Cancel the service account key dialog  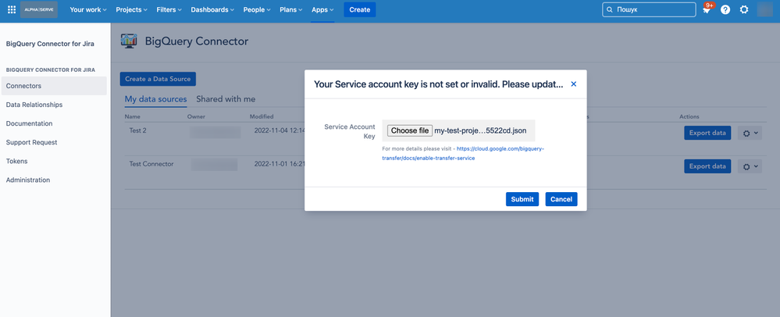click(561, 199)
